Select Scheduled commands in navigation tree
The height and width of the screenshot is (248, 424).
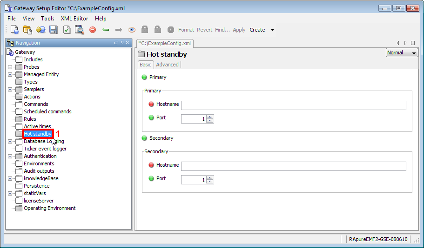pyautogui.click(x=47, y=111)
